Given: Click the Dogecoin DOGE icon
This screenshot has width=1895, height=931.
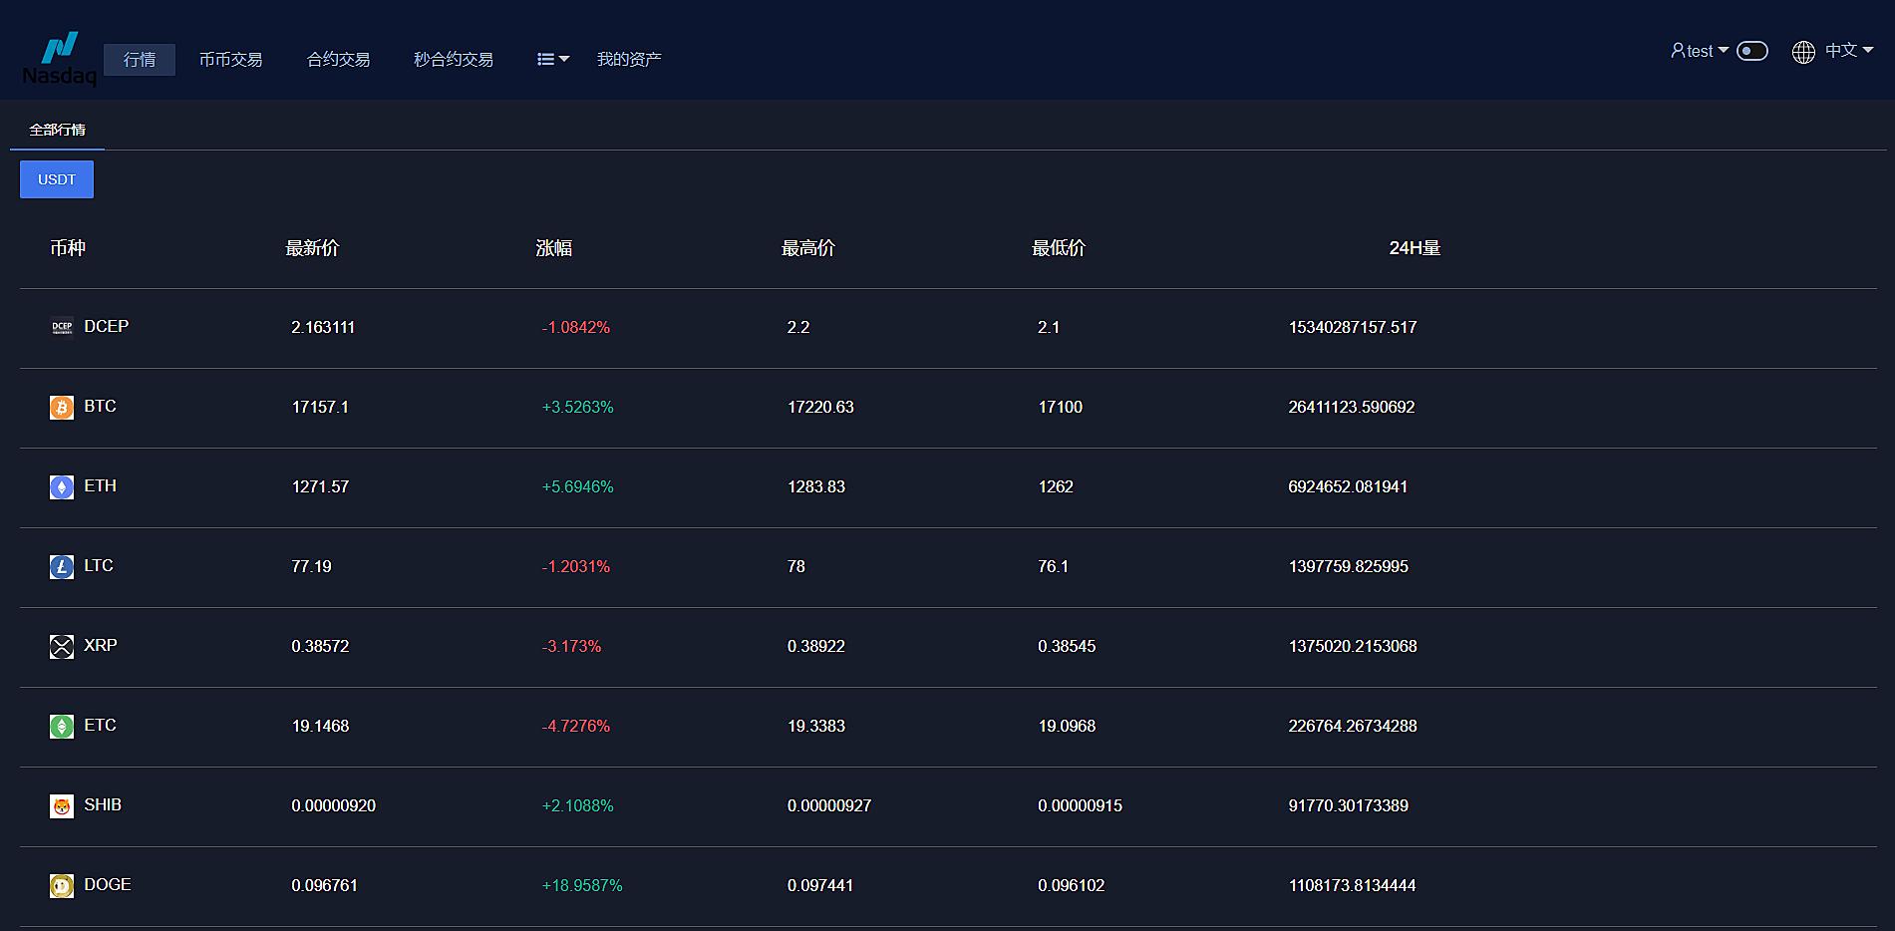Looking at the screenshot, I should [62, 885].
